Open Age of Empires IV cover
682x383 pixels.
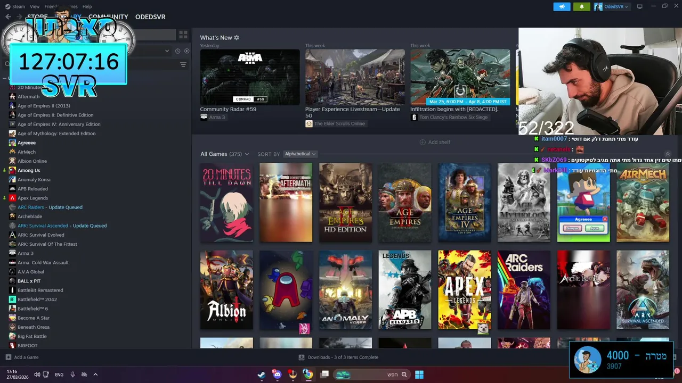(x=465, y=203)
